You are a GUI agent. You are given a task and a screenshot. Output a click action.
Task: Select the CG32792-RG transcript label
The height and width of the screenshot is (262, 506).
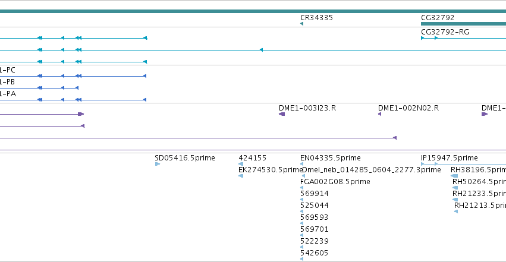[445, 32]
